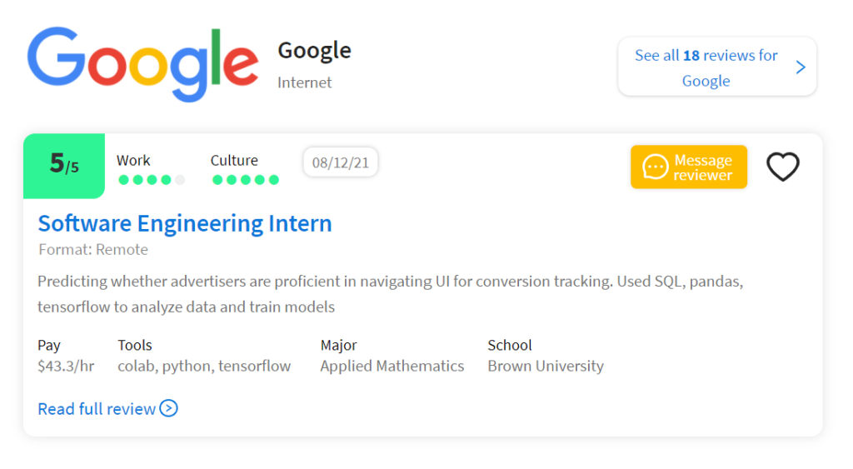This screenshot has width=853, height=469.
Task: Open See all 18 reviews for Google
Action: point(717,67)
